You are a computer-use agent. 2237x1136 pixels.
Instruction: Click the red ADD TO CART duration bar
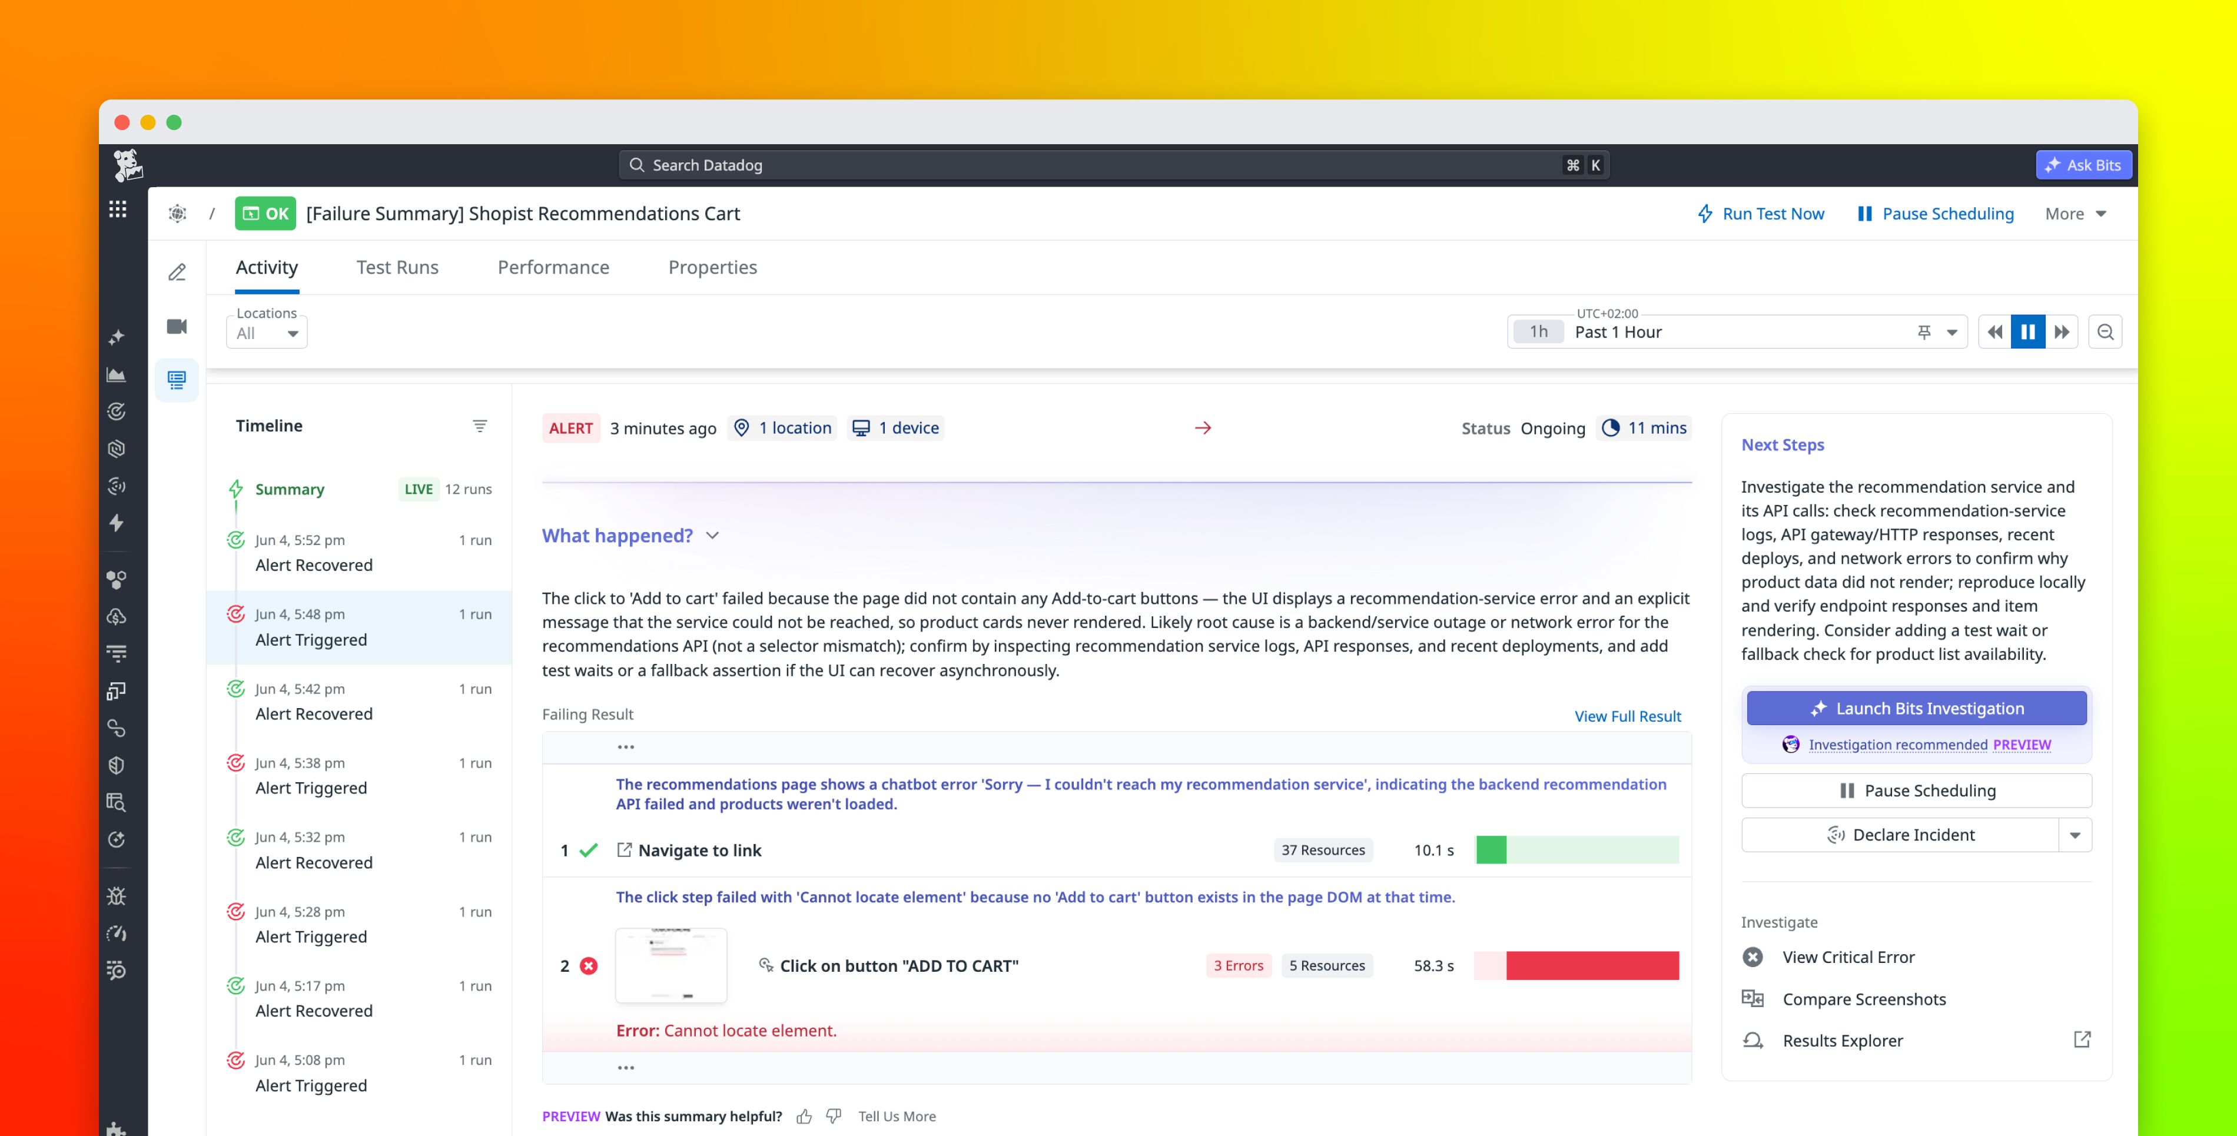coord(1577,966)
